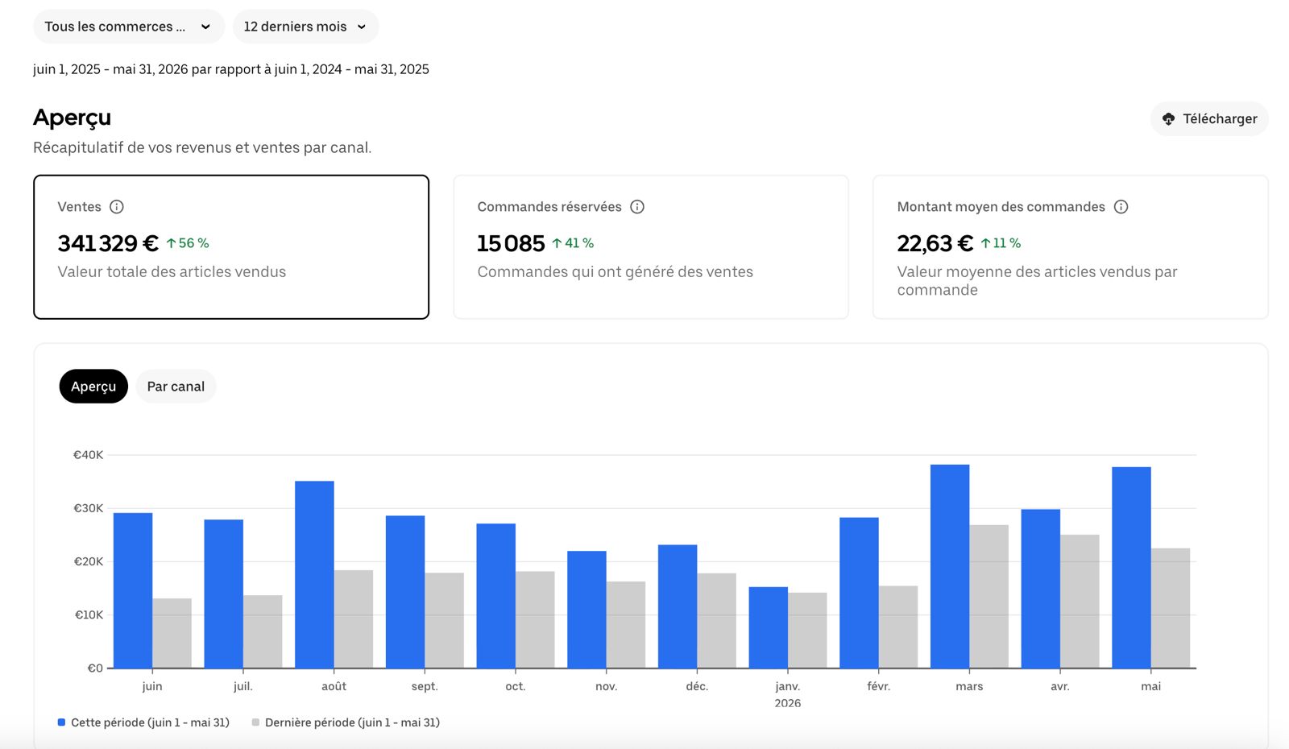
Task: Expand the Tous les commerces dropdown
Action: 129,27
